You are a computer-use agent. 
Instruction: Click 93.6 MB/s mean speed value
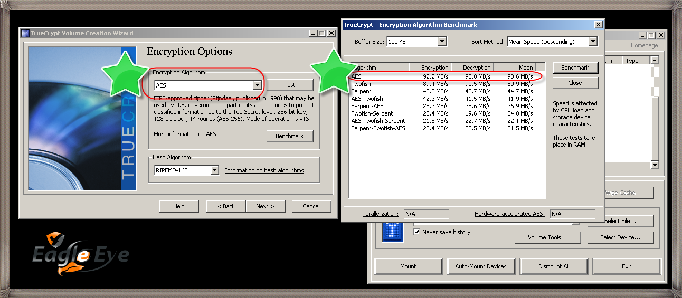pos(520,76)
